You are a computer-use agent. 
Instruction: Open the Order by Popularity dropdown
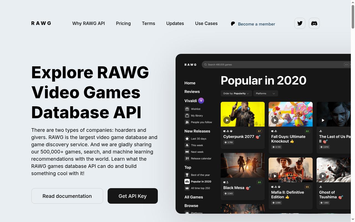(x=236, y=94)
